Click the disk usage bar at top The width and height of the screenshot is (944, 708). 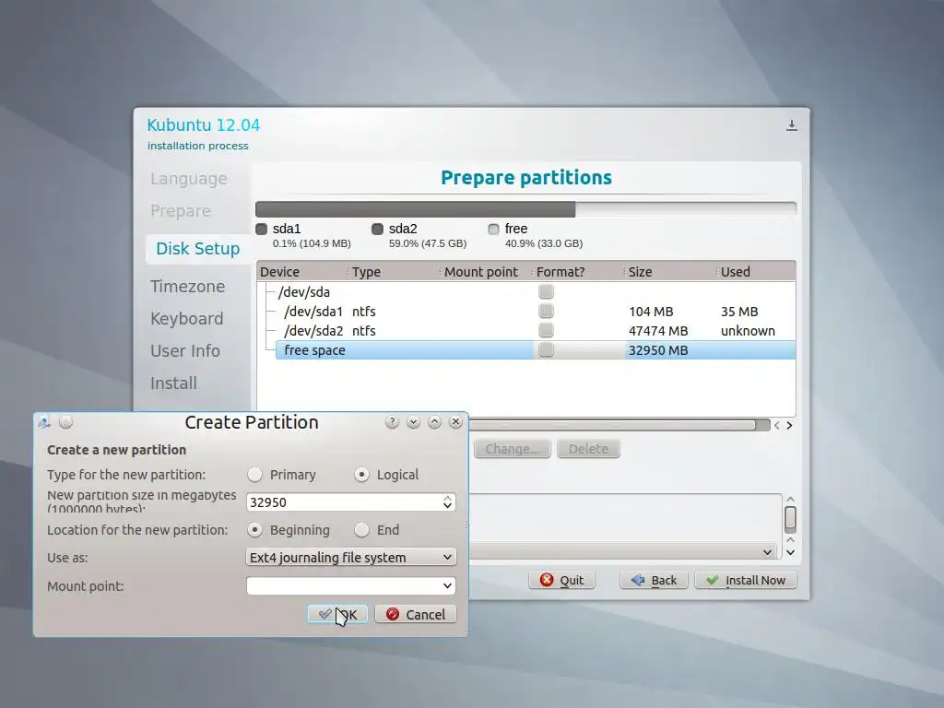coord(525,209)
